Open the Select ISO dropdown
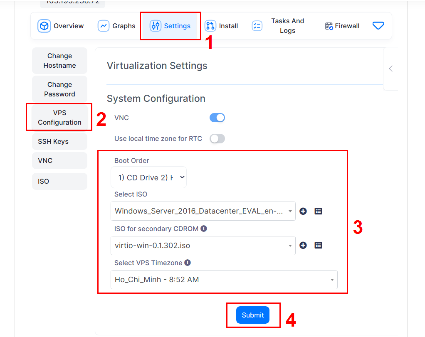The height and width of the screenshot is (337, 425). (x=203, y=211)
